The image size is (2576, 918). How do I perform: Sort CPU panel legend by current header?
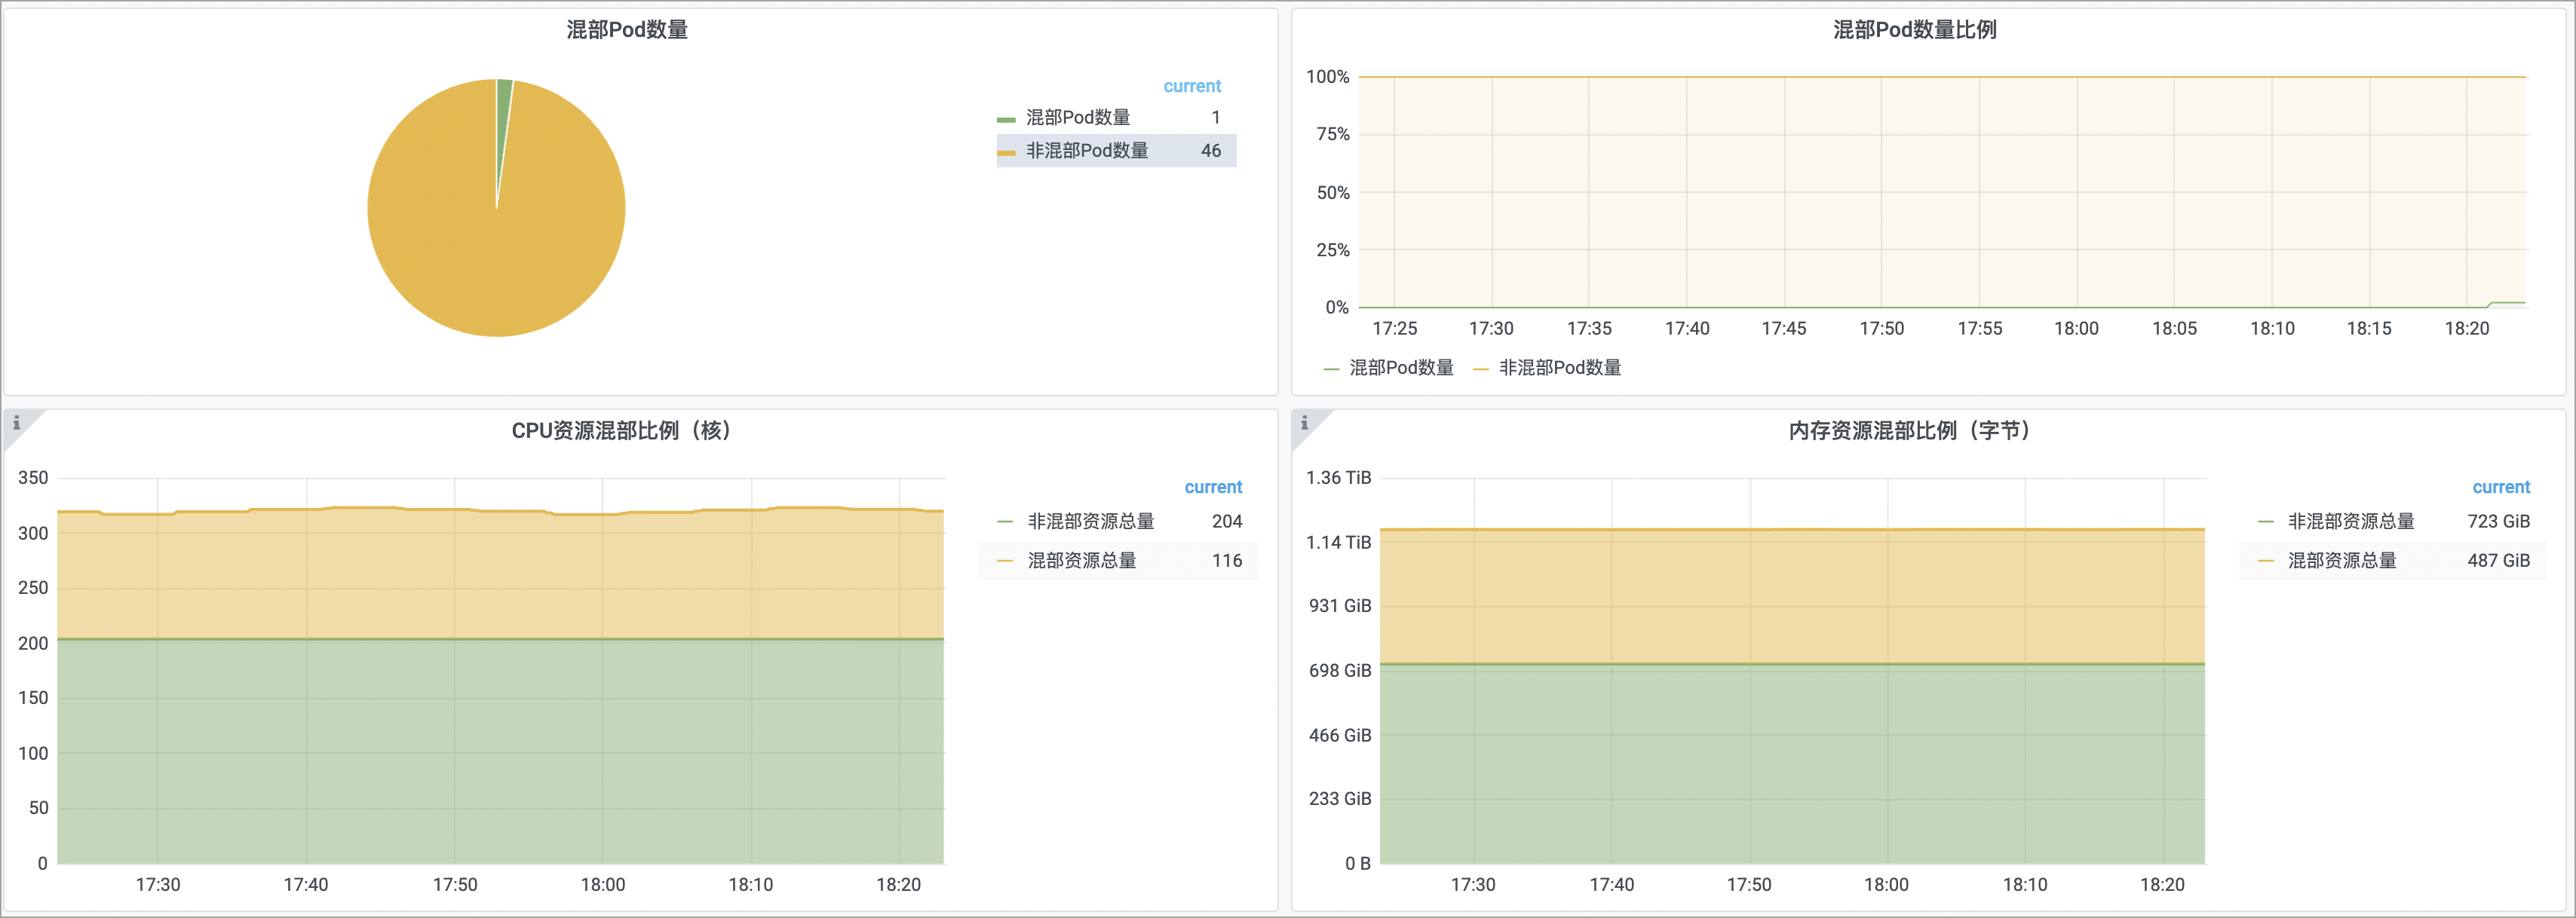(1213, 487)
